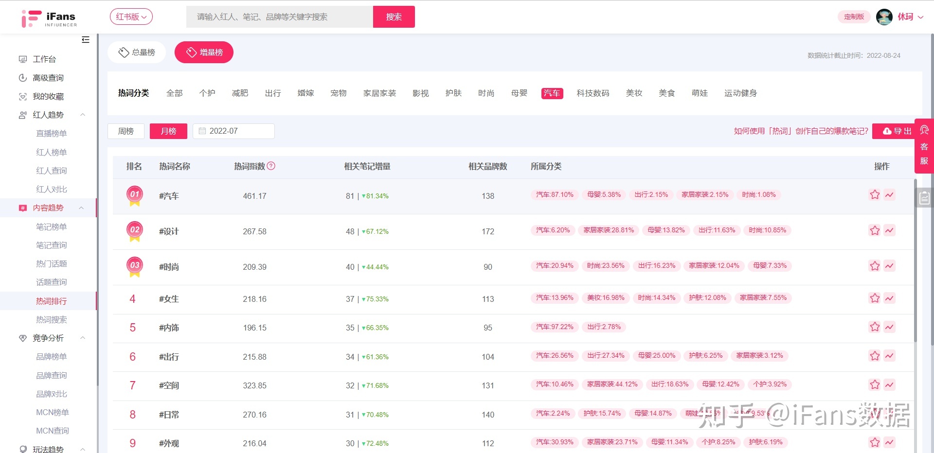Click the 竞争分析 competition analysis icon
Viewport: 934px width, 453px height.
pyautogui.click(x=23, y=338)
